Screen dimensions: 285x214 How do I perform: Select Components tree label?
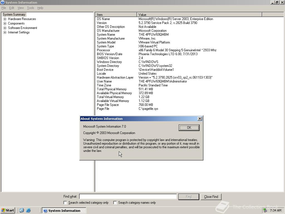(x=16, y=23)
